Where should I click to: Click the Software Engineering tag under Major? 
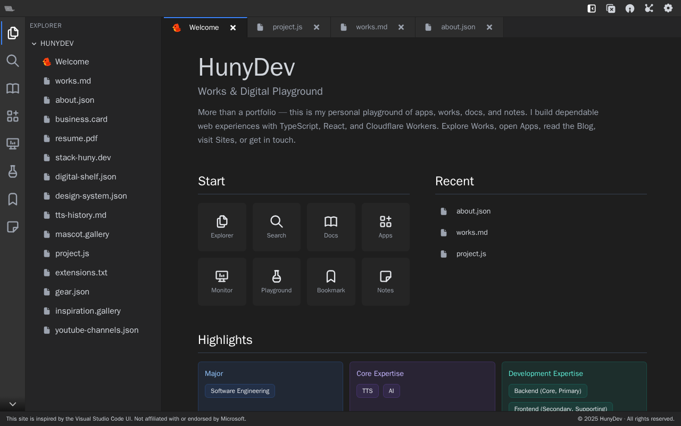pos(240,391)
